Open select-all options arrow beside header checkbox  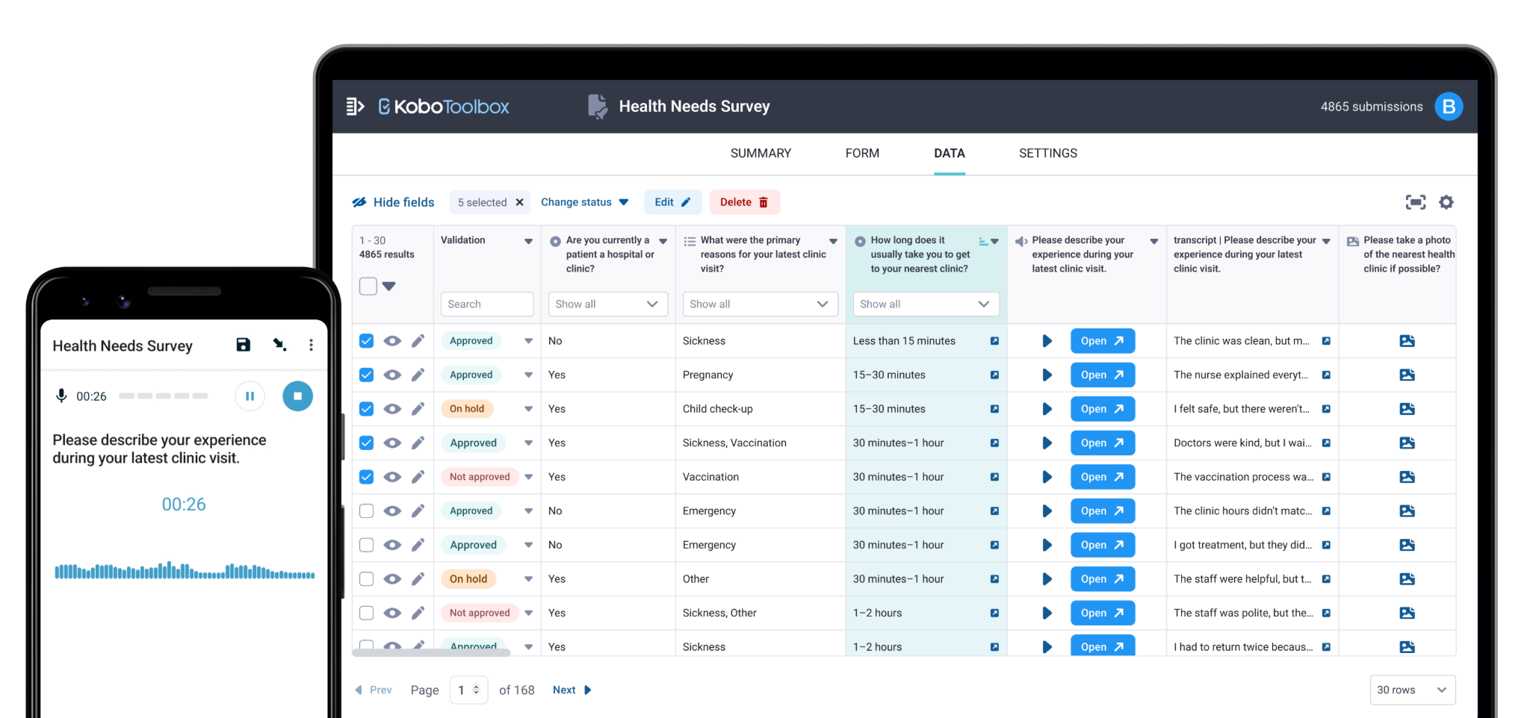click(x=388, y=286)
